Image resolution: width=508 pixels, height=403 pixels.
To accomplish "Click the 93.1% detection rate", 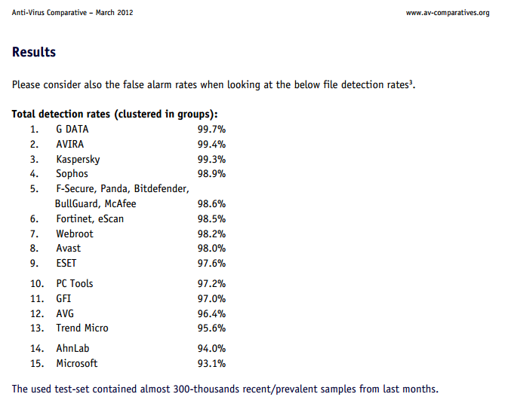I will click(x=211, y=363).
